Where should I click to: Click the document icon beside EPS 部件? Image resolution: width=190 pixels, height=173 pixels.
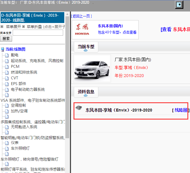(7, 84)
